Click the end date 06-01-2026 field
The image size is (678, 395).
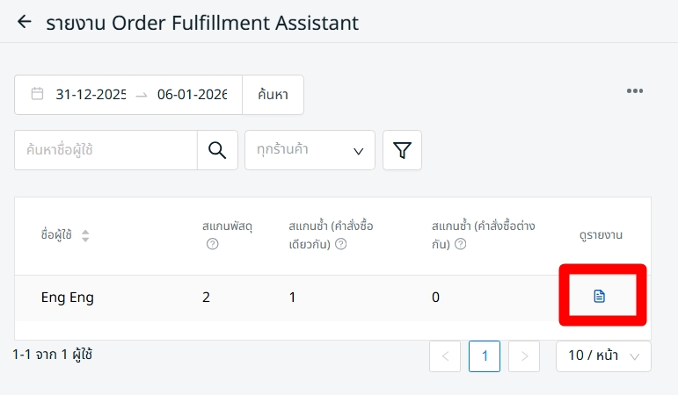coord(192,94)
